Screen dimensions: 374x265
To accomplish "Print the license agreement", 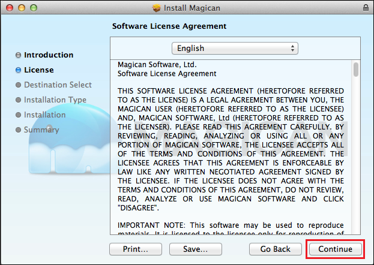I will (136, 249).
